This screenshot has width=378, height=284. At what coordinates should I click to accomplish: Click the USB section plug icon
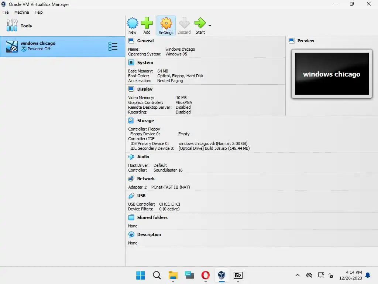(x=131, y=196)
